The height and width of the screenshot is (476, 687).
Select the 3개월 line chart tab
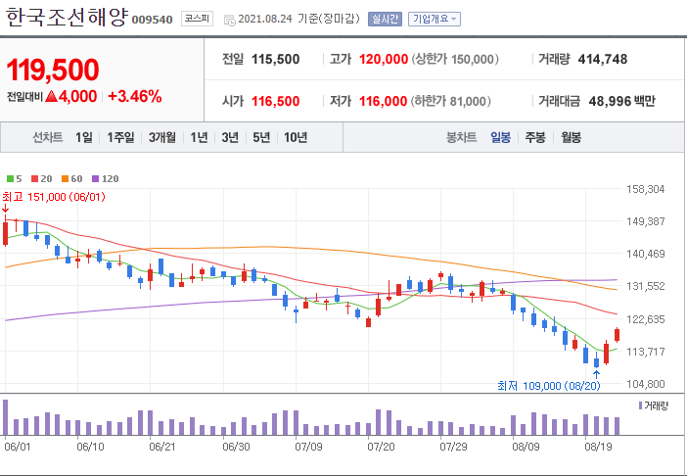click(x=162, y=138)
